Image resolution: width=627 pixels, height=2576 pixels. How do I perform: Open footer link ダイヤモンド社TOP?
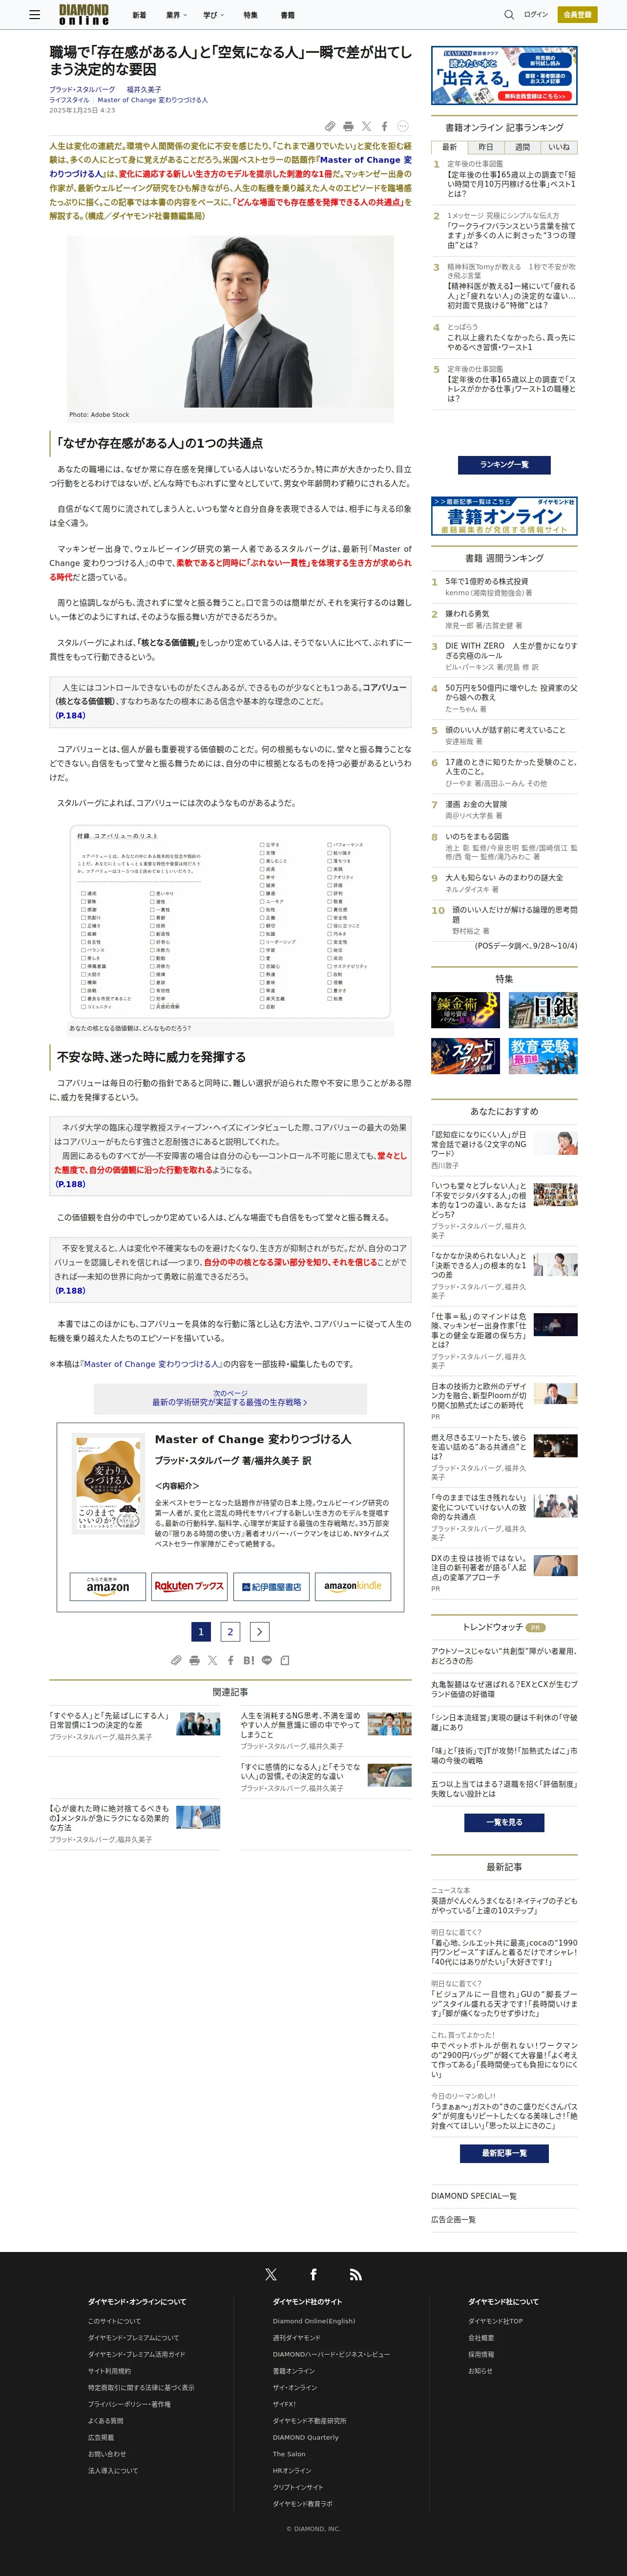pos(495,2321)
